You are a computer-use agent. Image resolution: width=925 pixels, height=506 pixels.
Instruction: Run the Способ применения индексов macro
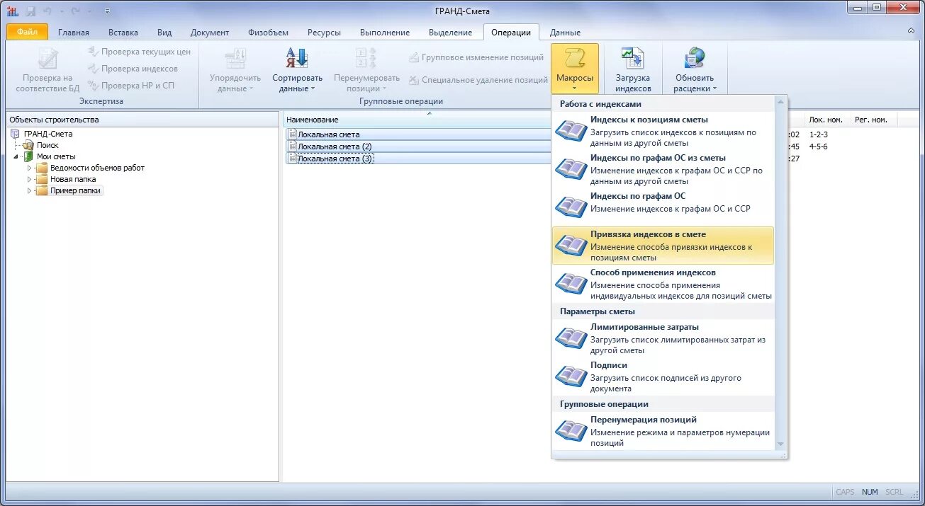pyautogui.click(x=663, y=284)
